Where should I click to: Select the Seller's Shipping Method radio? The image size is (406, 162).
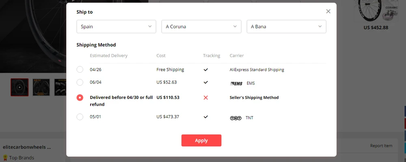pyautogui.click(x=80, y=98)
